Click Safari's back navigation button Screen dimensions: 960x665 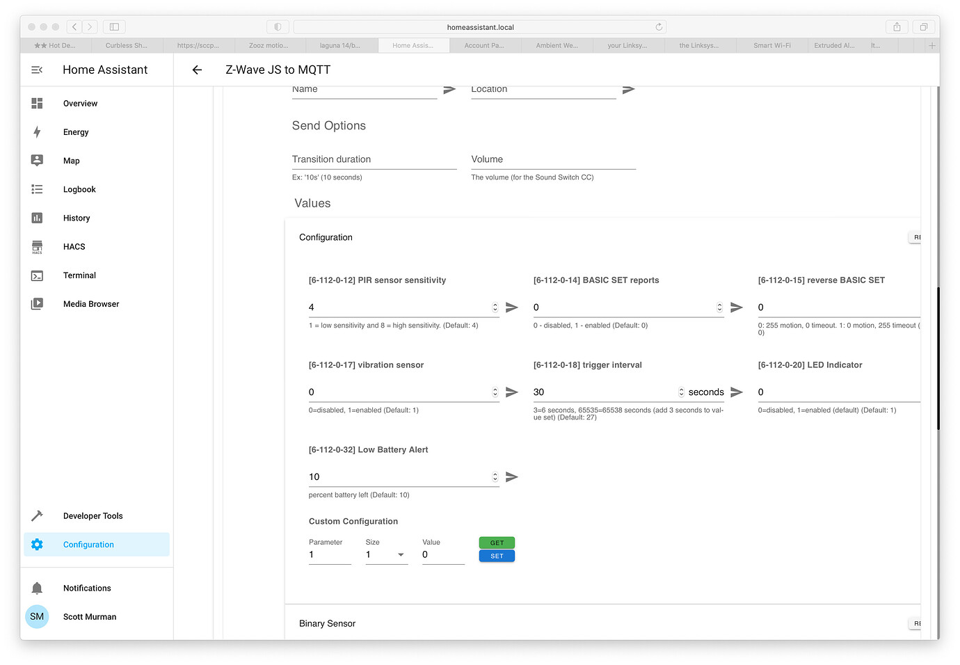(74, 27)
